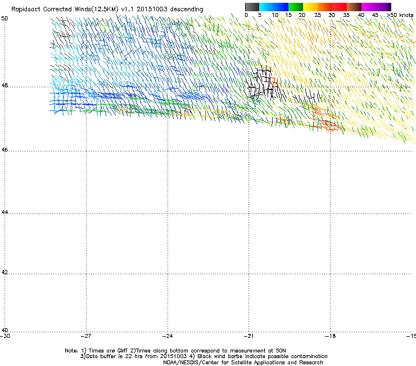Click longitude label '-21' on bottom axis
The image size is (416, 366).
pos(248,336)
